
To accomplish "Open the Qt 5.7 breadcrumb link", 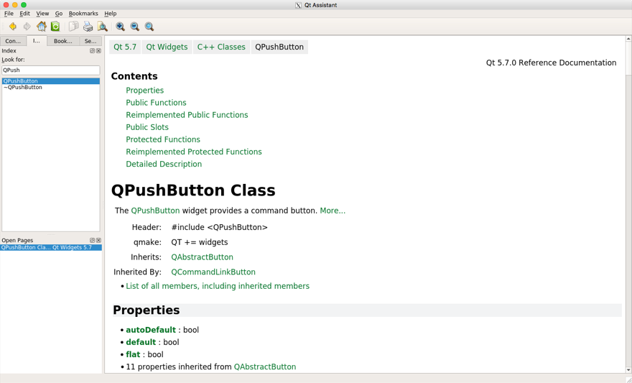I will (125, 47).
